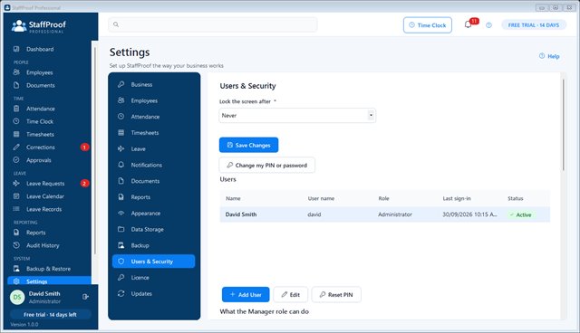Open Reports in the main sidebar
580x333 pixels.
tap(49, 233)
